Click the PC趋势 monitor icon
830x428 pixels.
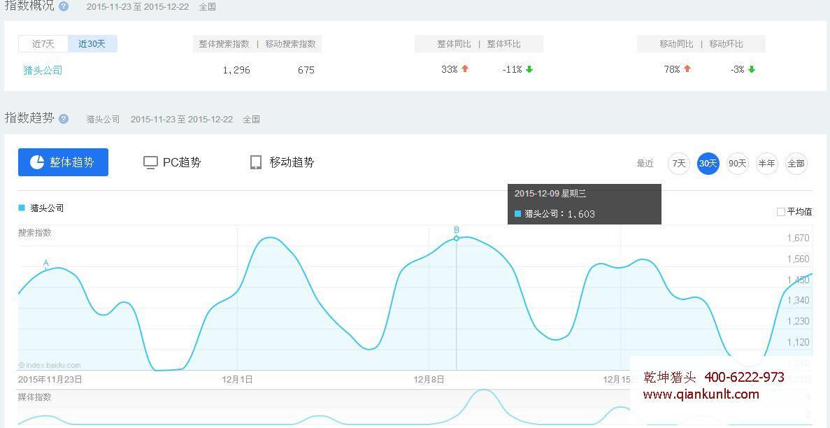tap(150, 162)
